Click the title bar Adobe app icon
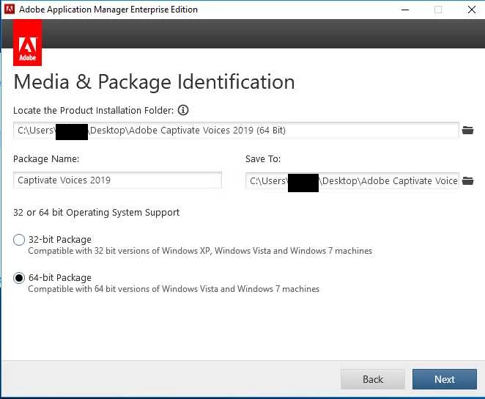485x399 pixels. (10, 10)
